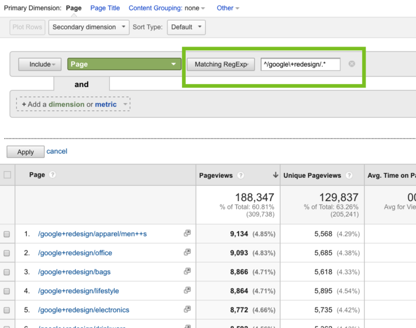Open bags page external link icon

point(187,271)
